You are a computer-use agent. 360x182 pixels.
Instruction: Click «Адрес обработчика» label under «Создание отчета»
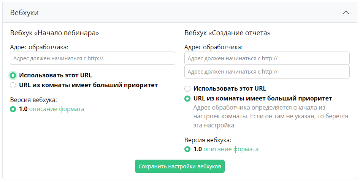tap(213, 47)
